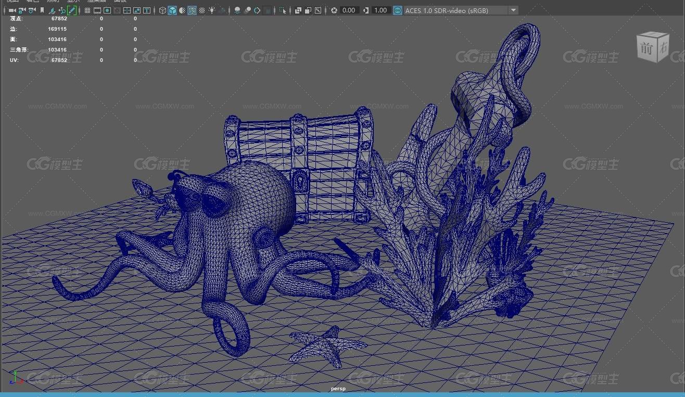Toggle the Motion Blur icon
This screenshot has height=397, width=685.
click(x=247, y=10)
